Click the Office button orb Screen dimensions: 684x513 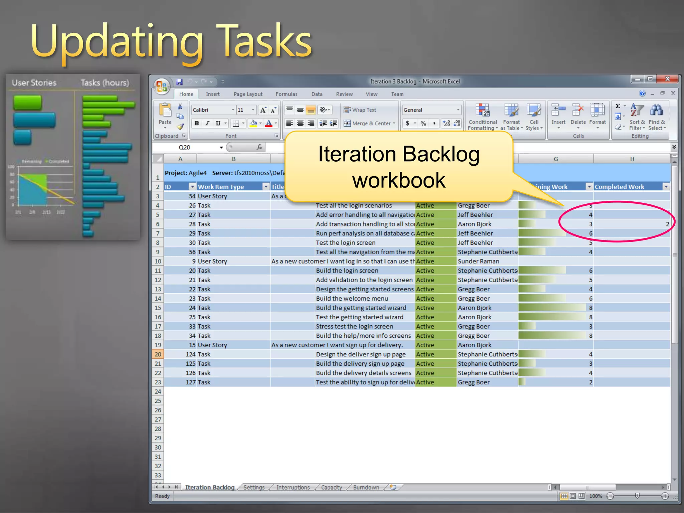(162, 87)
